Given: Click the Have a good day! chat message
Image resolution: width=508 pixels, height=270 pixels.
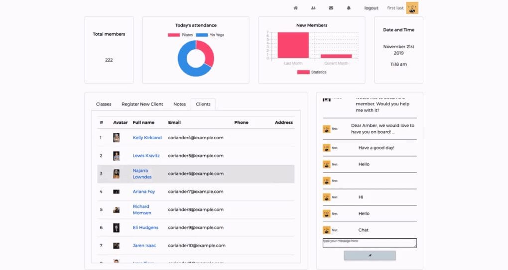Looking at the screenshot, I should pos(376,148).
